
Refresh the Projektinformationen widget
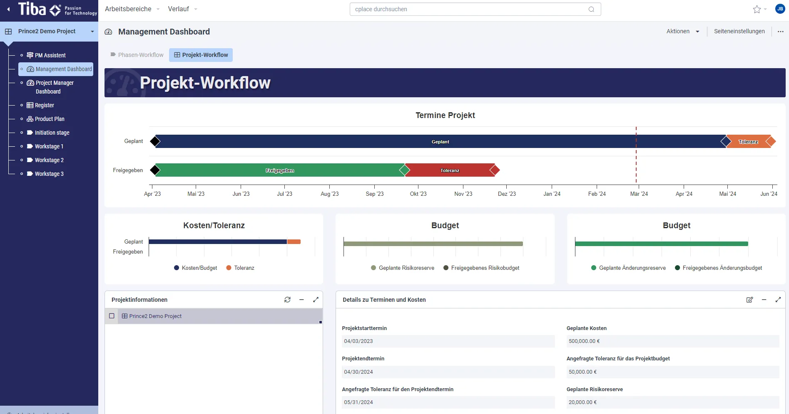point(287,300)
